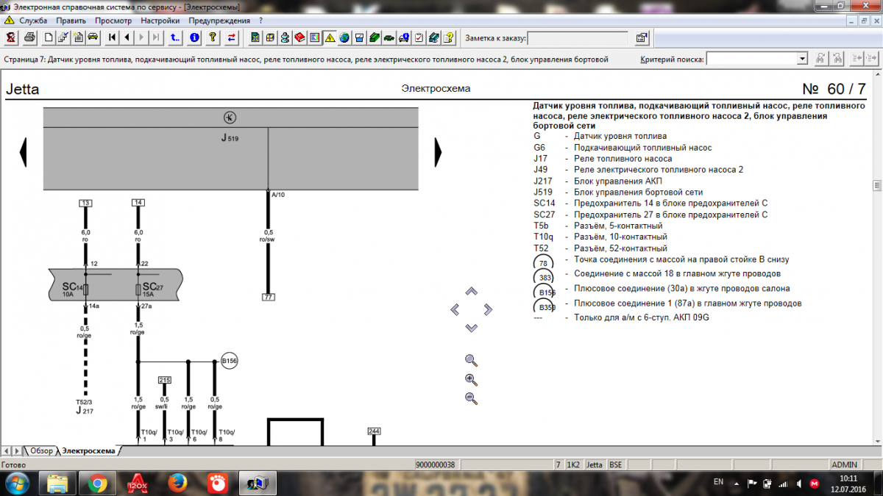The width and height of the screenshot is (883, 496).
Task: Open the Настройки menu
Action: click(x=160, y=21)
